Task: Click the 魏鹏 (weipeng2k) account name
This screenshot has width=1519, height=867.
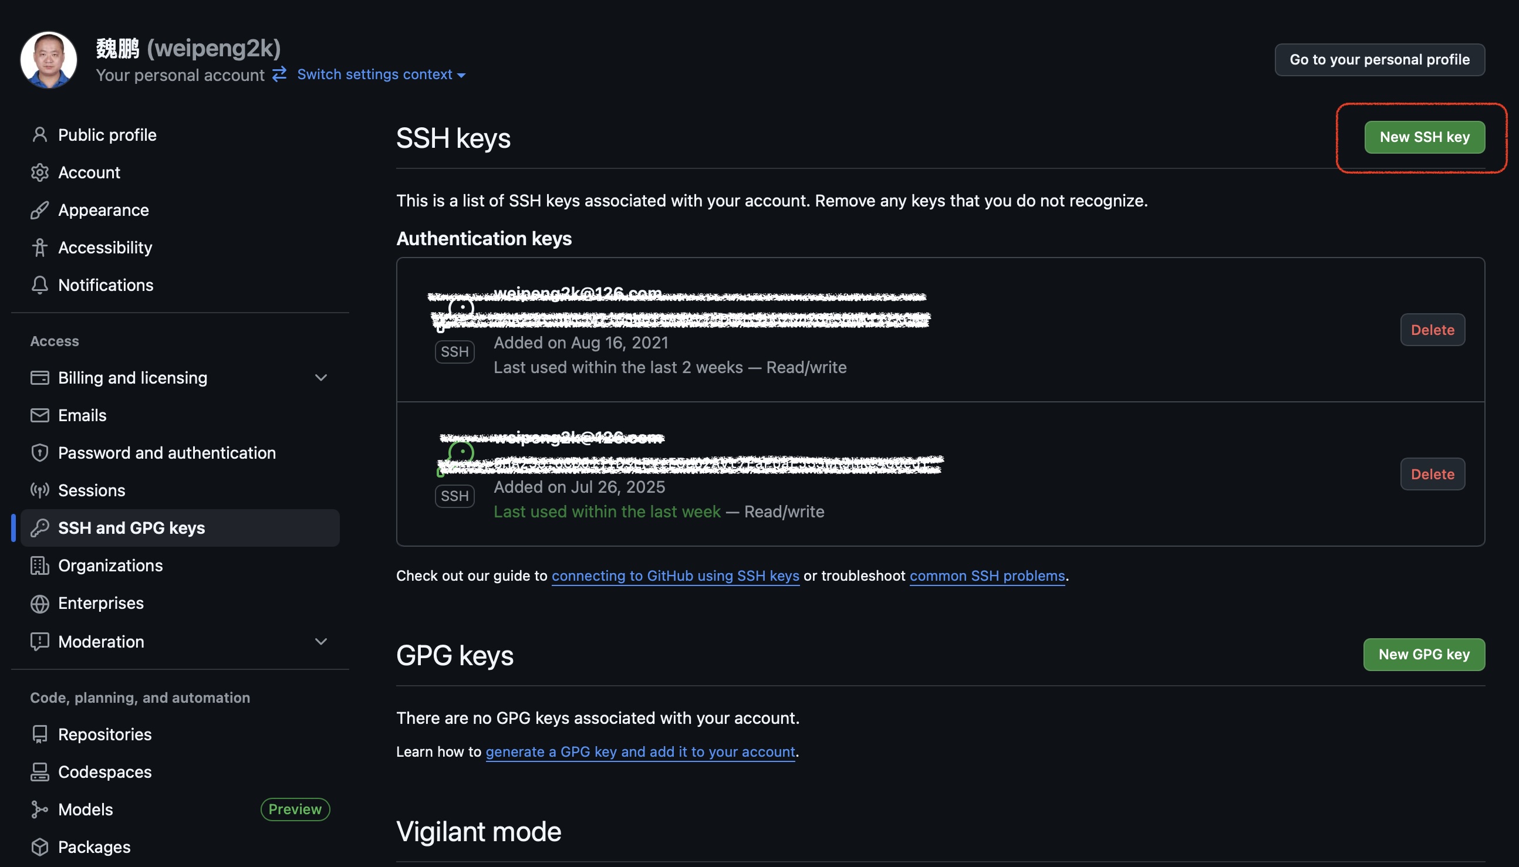Action: pyautogui.click(x=188, y=48)
